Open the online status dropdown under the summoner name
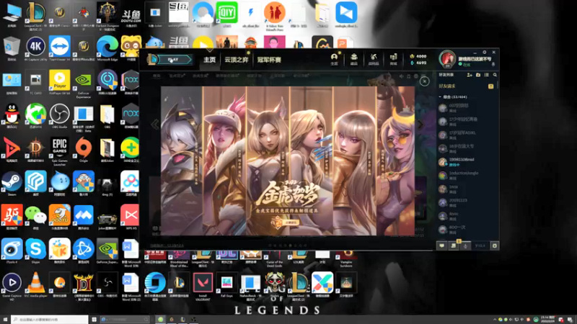The width and height of the screenshot is (577, 324). click(x=464, y=64)
